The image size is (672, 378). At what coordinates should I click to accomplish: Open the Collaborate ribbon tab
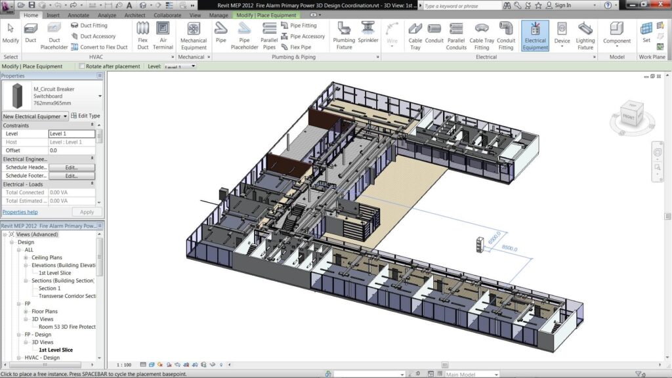pyautogui.click(x=167, y=14)
